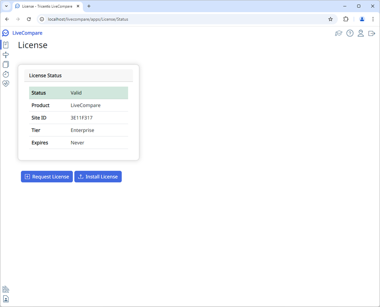Open the help question mark icon
The height and width of the screenshot is (307, 380).
[350, 33]
